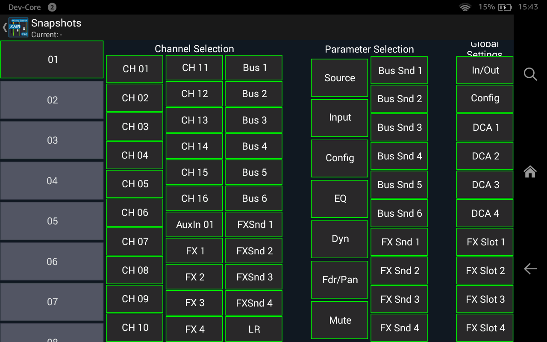Image resolution: width=547 pixels, height=342 pixels.
Task: Select snapshot slot 05
Action: [x=52, y=221]
